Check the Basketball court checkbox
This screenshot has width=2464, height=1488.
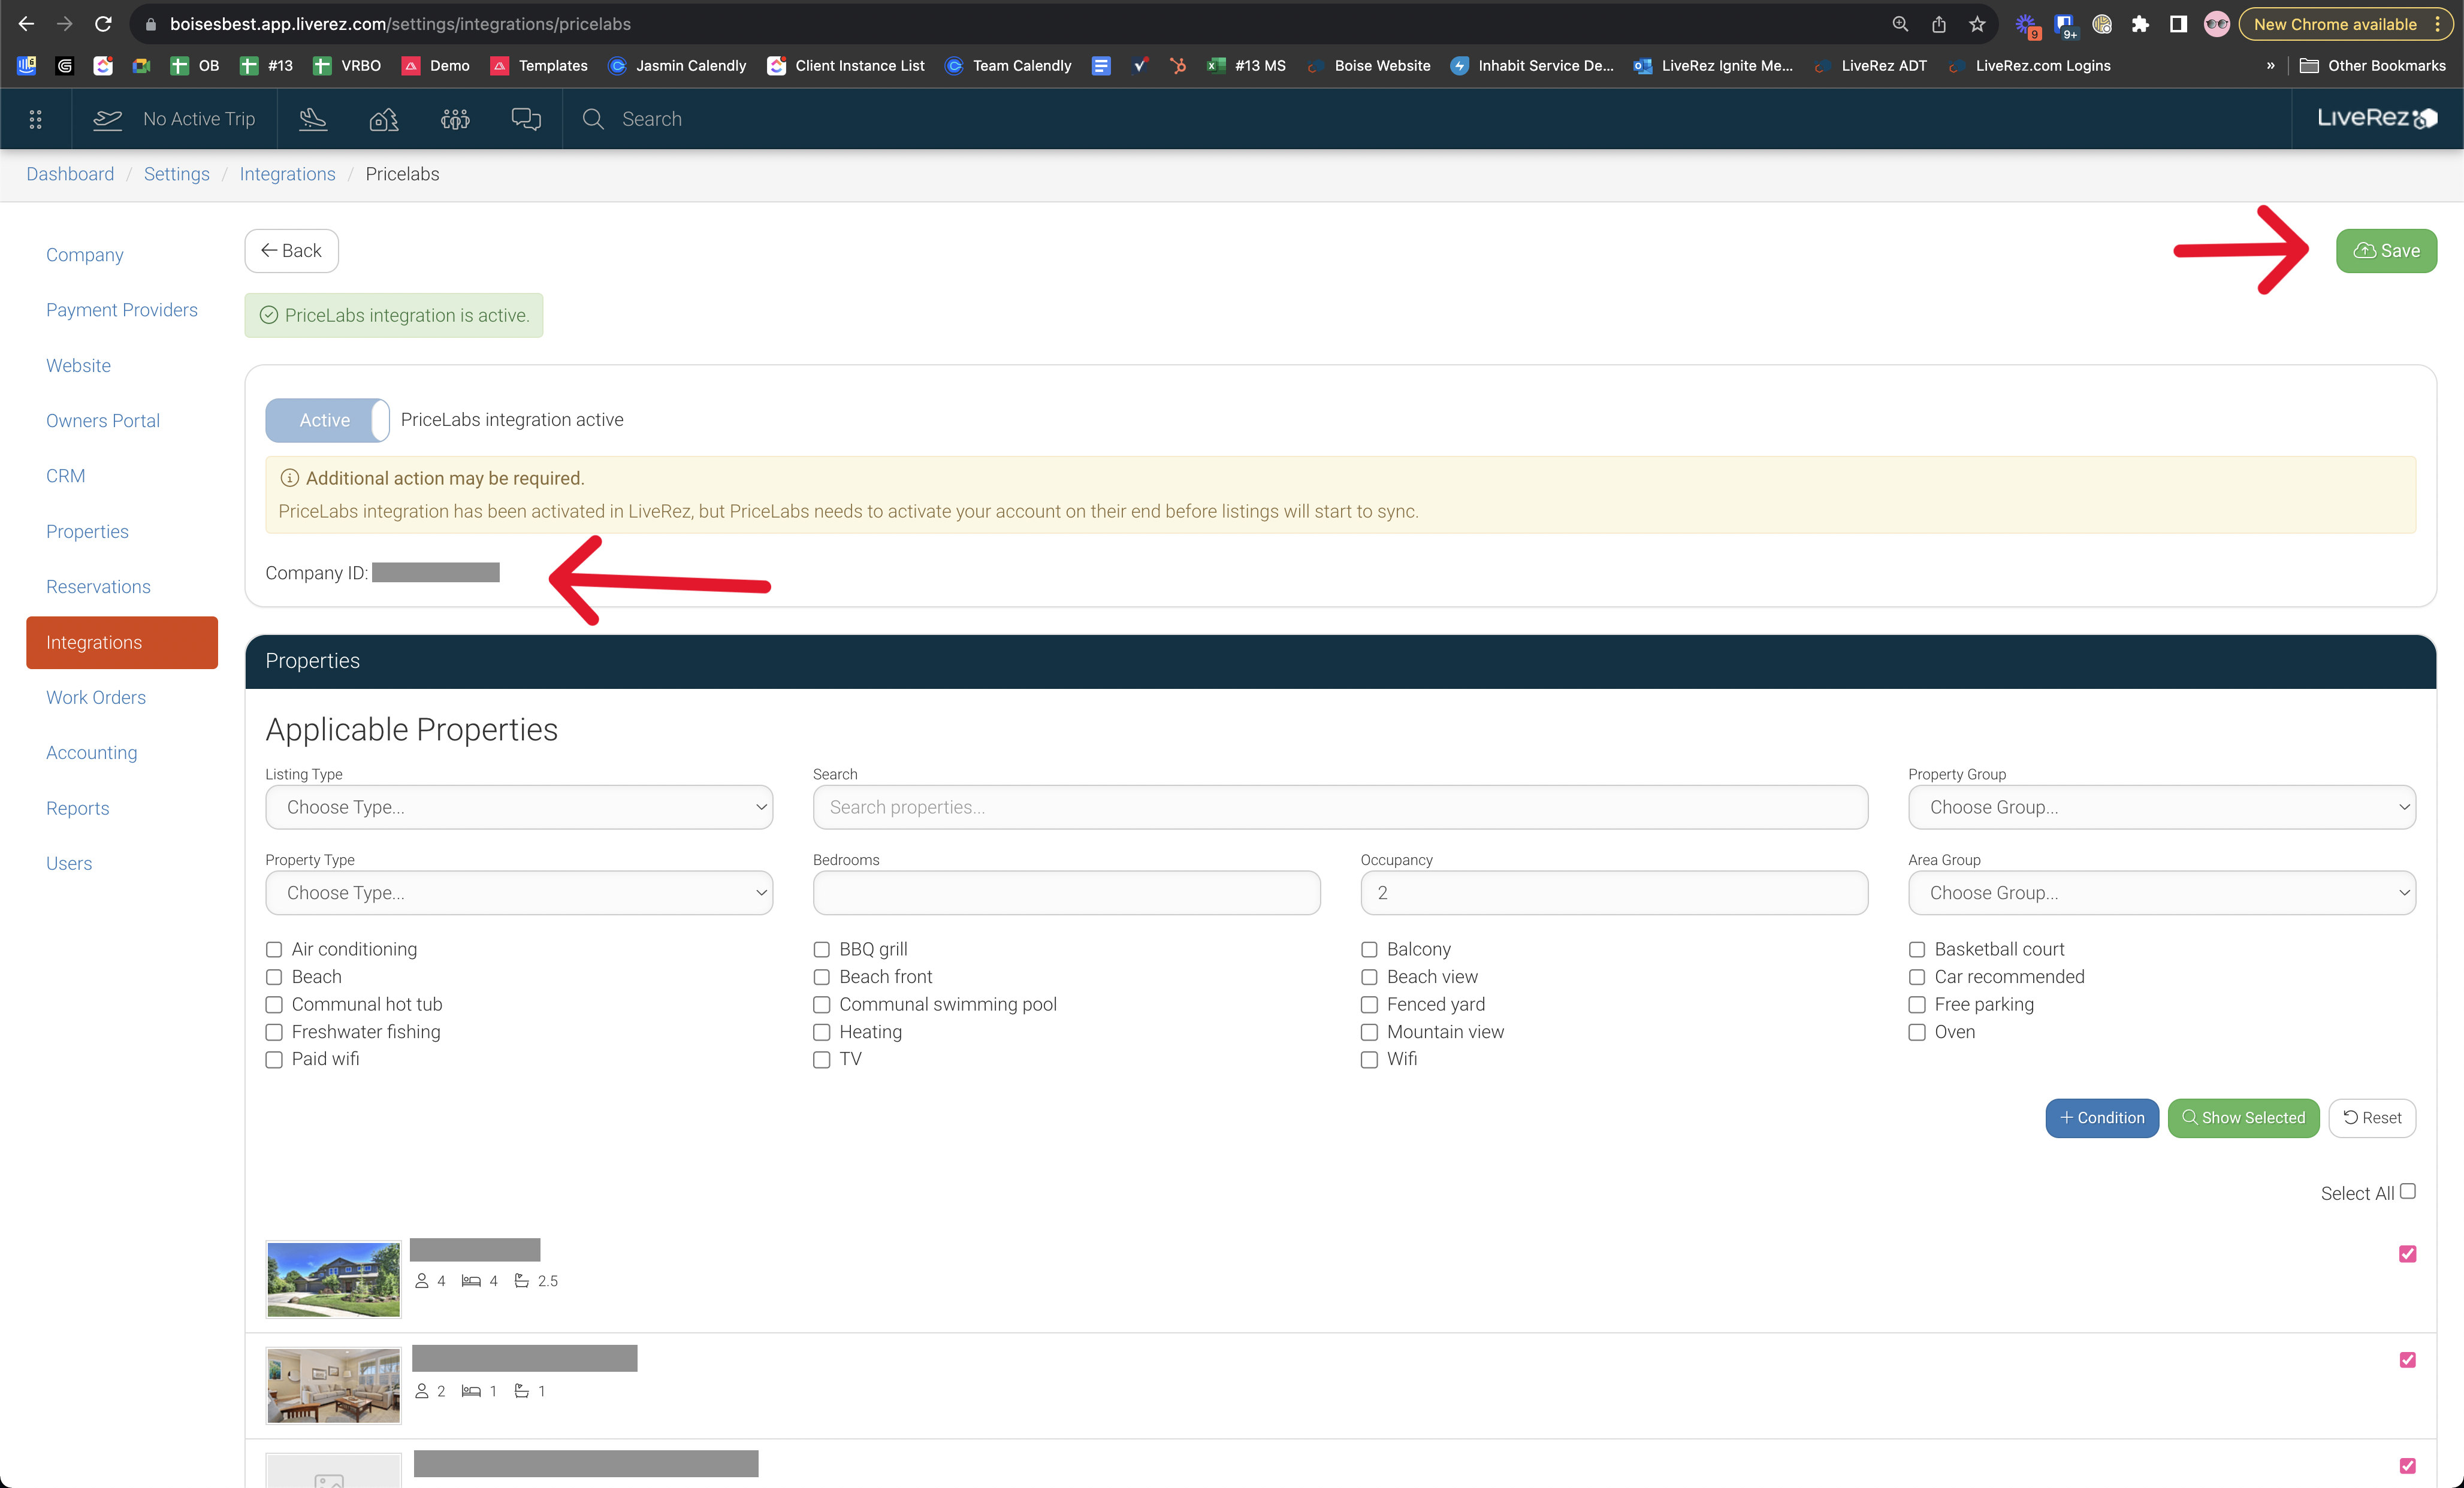1917,949
